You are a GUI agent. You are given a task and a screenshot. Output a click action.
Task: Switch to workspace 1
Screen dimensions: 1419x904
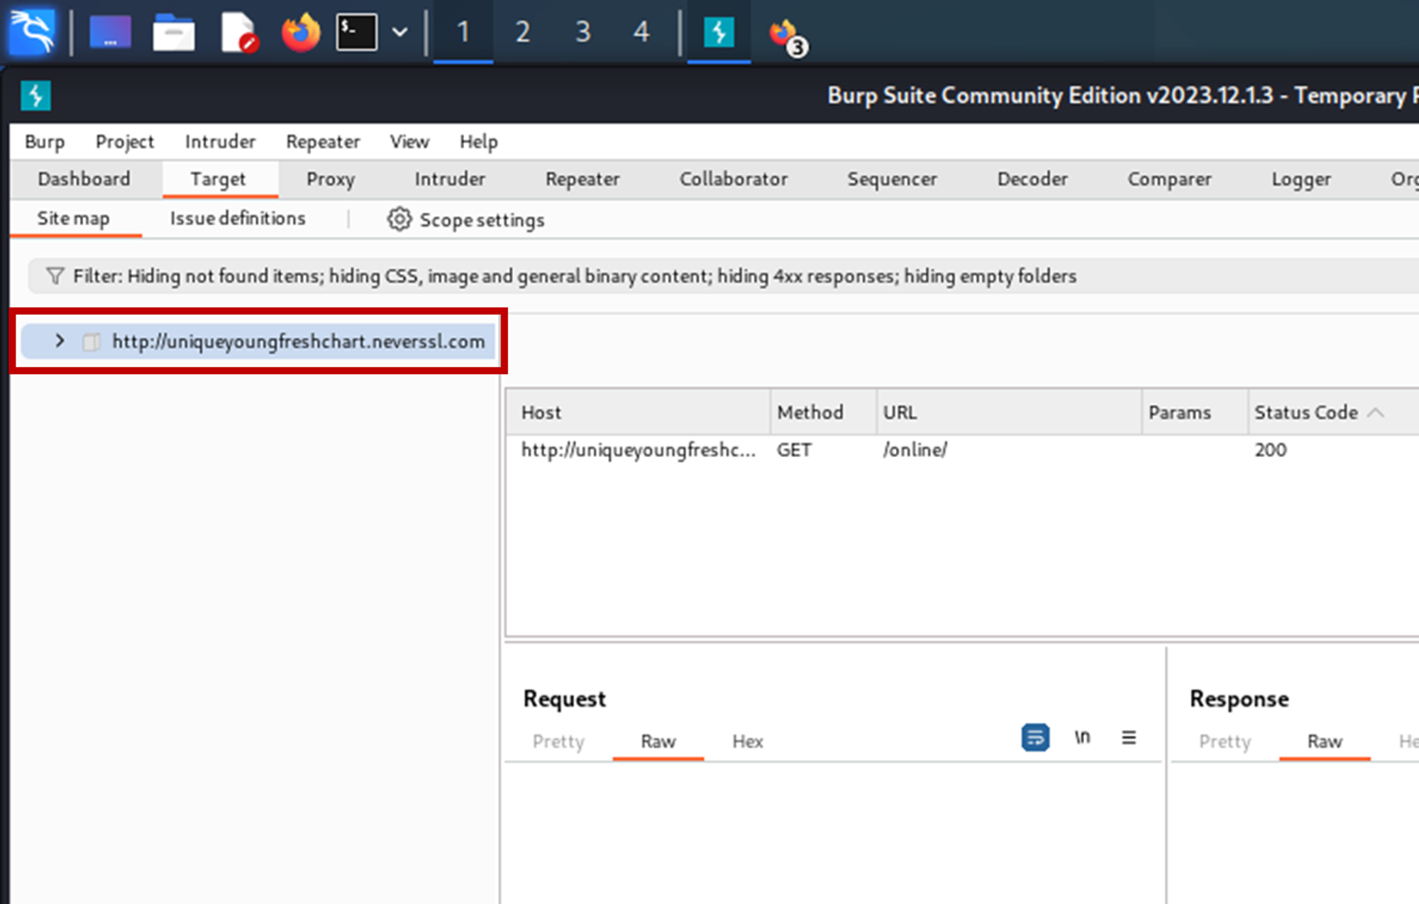coord(463,32)
